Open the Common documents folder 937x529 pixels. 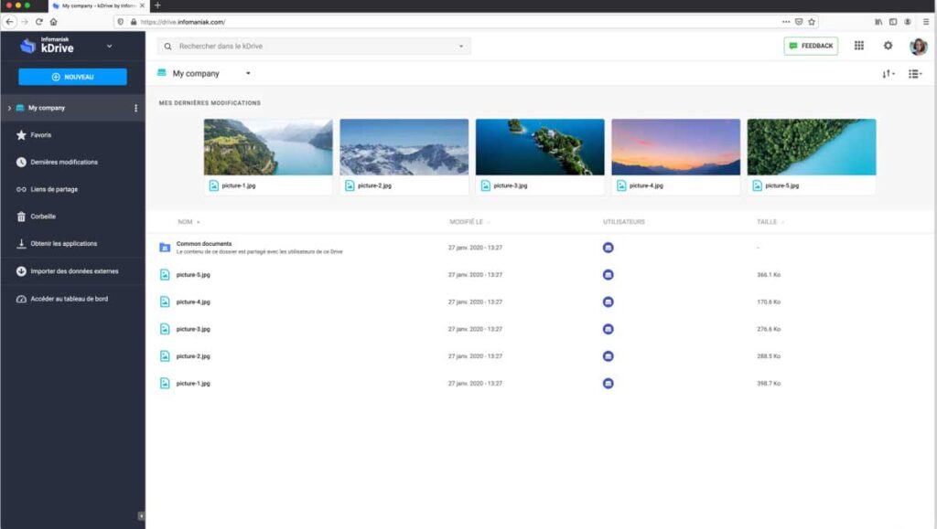pos(204,243)
